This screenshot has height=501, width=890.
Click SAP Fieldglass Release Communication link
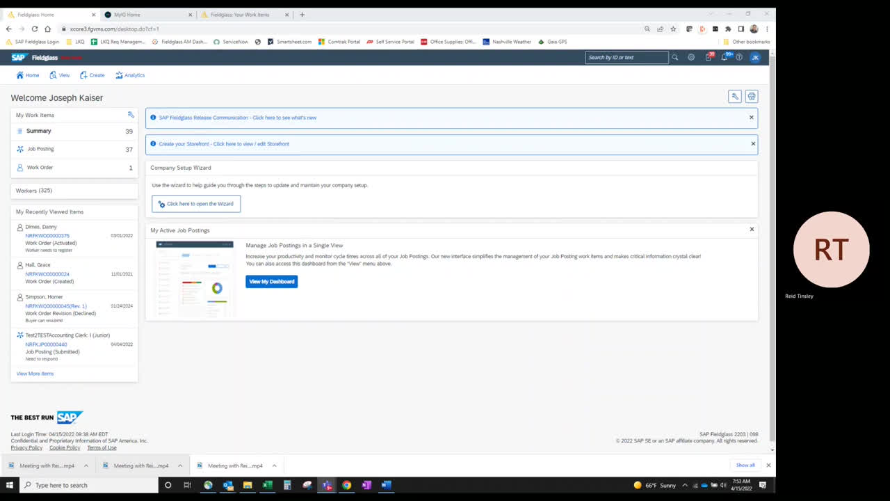pyautogui.click(x=238, y=118)
